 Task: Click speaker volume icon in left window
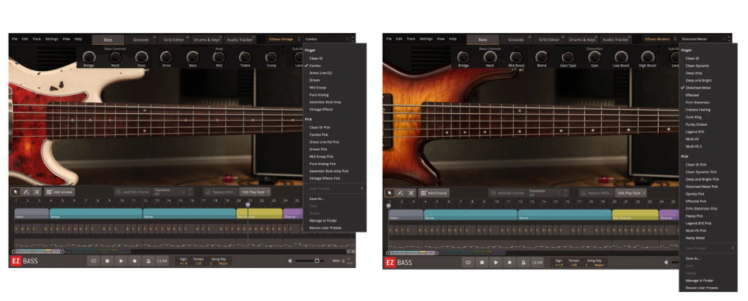[290, 261]
